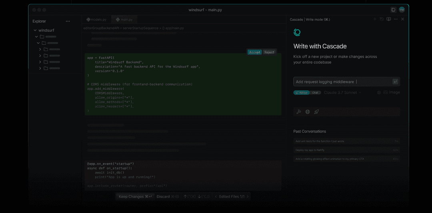The image size is (432, 213).
Task: Open the hammer tools icon in Cascade
Action: (x=299, y=112)
